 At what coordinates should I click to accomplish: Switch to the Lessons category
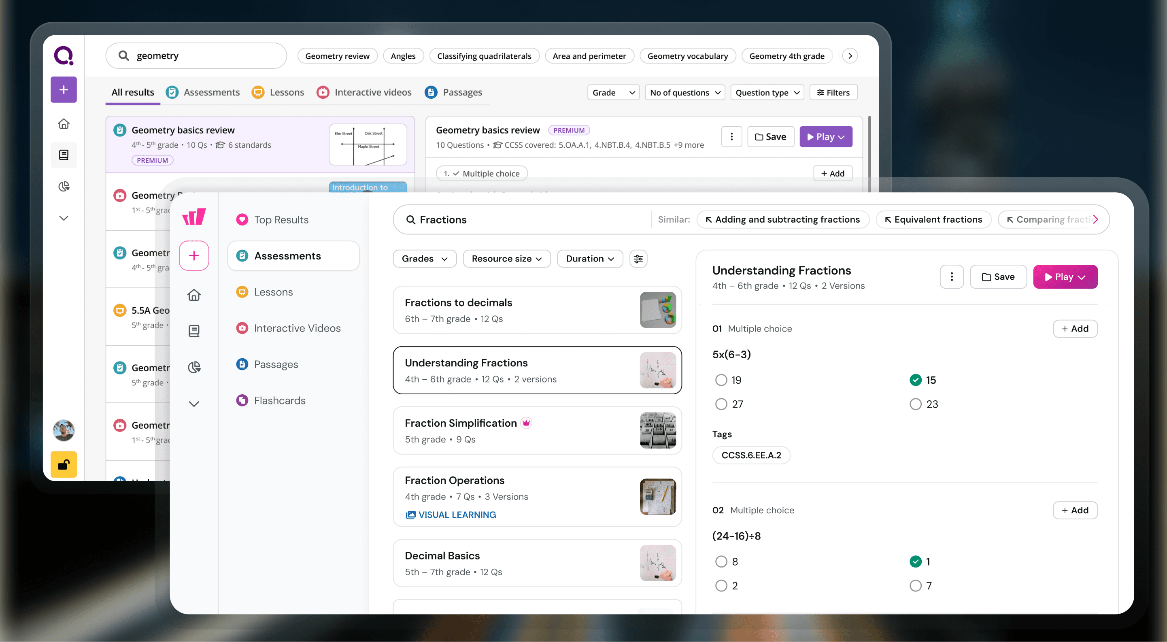(x=273, y=292)
